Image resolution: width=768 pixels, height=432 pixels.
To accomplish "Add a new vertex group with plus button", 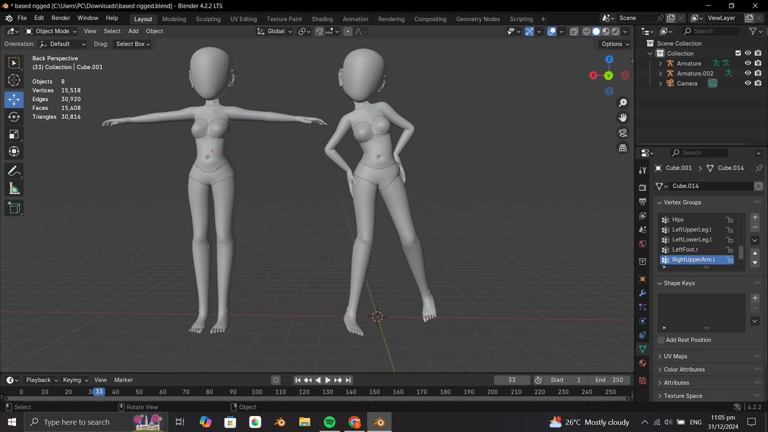I will click(x=755, y=218).
